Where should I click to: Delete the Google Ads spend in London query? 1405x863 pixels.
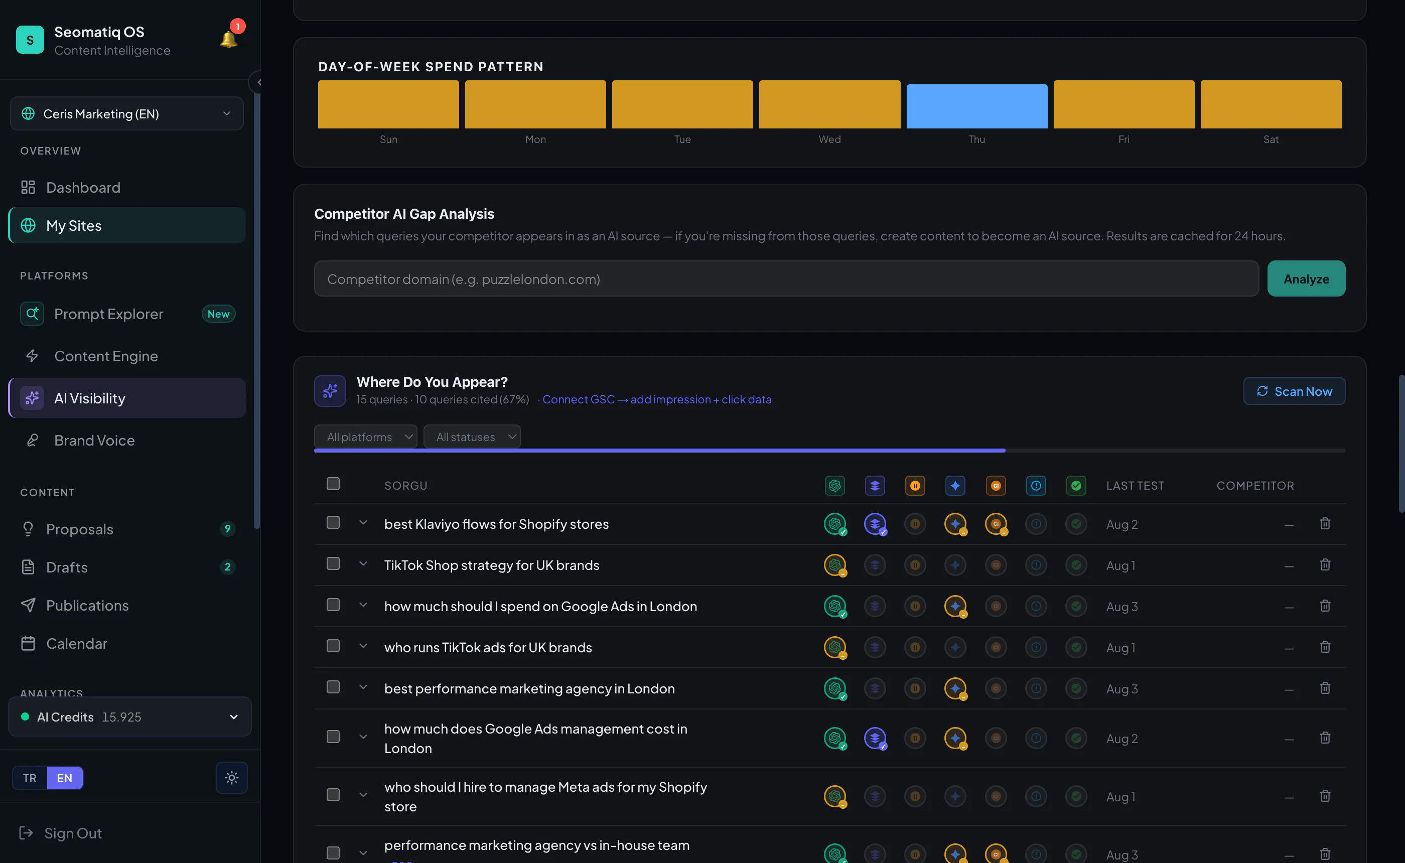point(1325,606)
